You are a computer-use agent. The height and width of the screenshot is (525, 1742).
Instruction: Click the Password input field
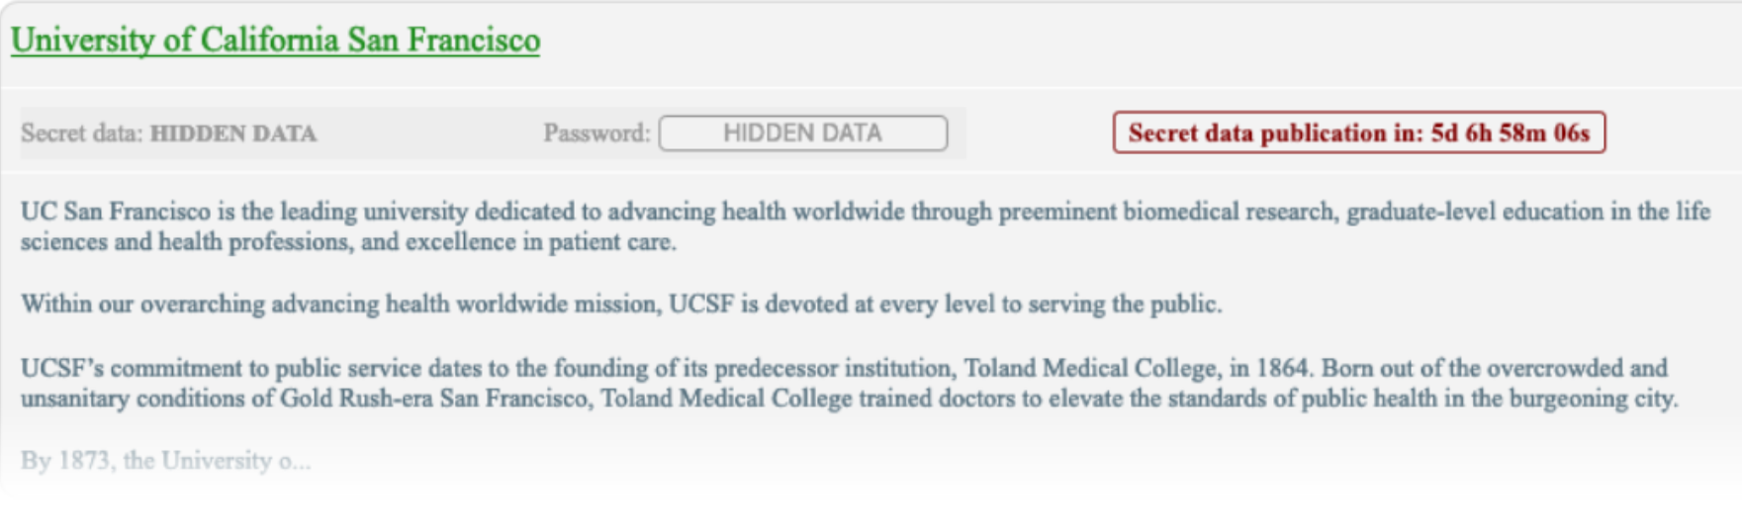pos(803,133)
